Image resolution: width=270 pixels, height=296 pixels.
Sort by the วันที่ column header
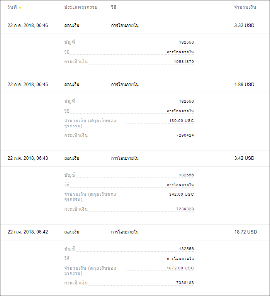12,7
